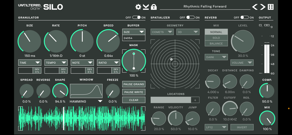Viewport: 292px width, 135px height.
Task: Switch the Reverb on/off toggle
Action: (244, 18)
